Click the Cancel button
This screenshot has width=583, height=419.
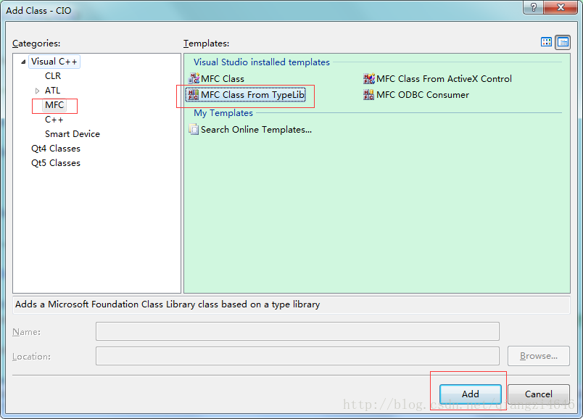pyautogui.click(x=538, y=394)
